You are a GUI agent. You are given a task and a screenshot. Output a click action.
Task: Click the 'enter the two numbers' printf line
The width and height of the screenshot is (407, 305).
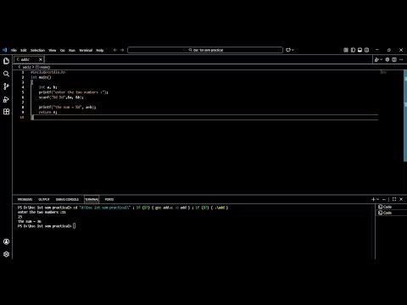(x=73, y=92)
